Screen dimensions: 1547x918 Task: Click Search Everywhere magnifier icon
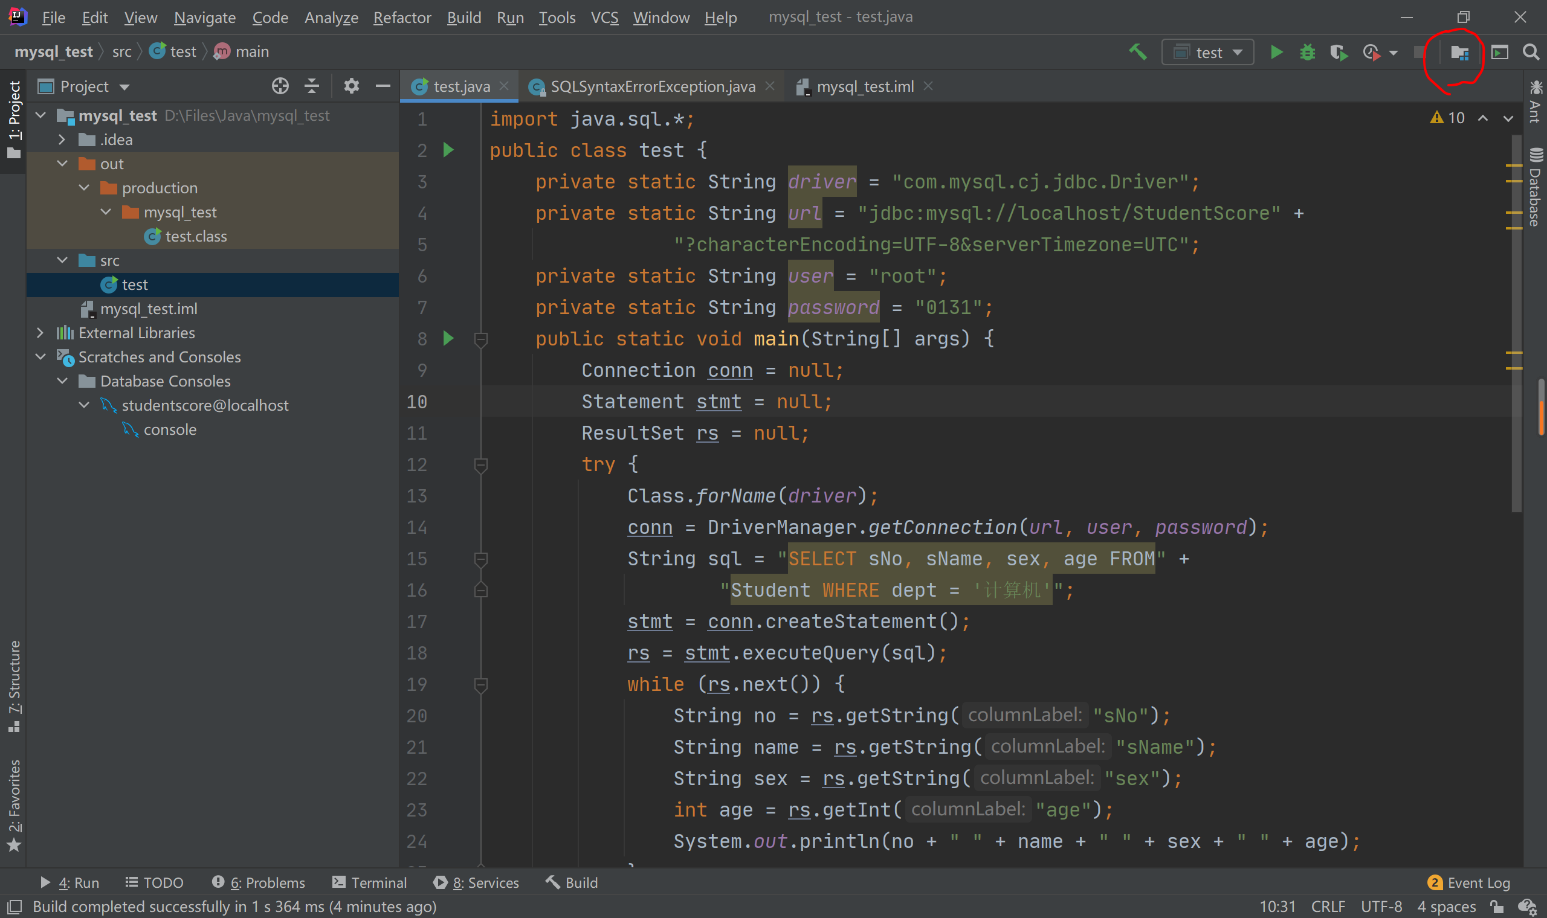pyautogui.click(x=1531, y=52)
